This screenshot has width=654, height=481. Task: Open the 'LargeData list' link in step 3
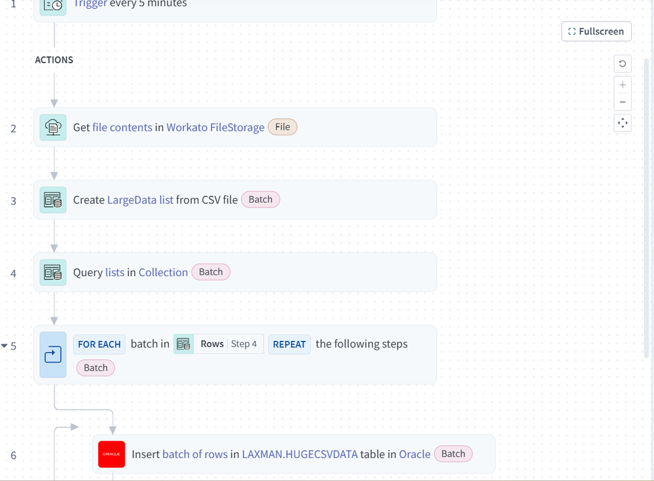140,200
